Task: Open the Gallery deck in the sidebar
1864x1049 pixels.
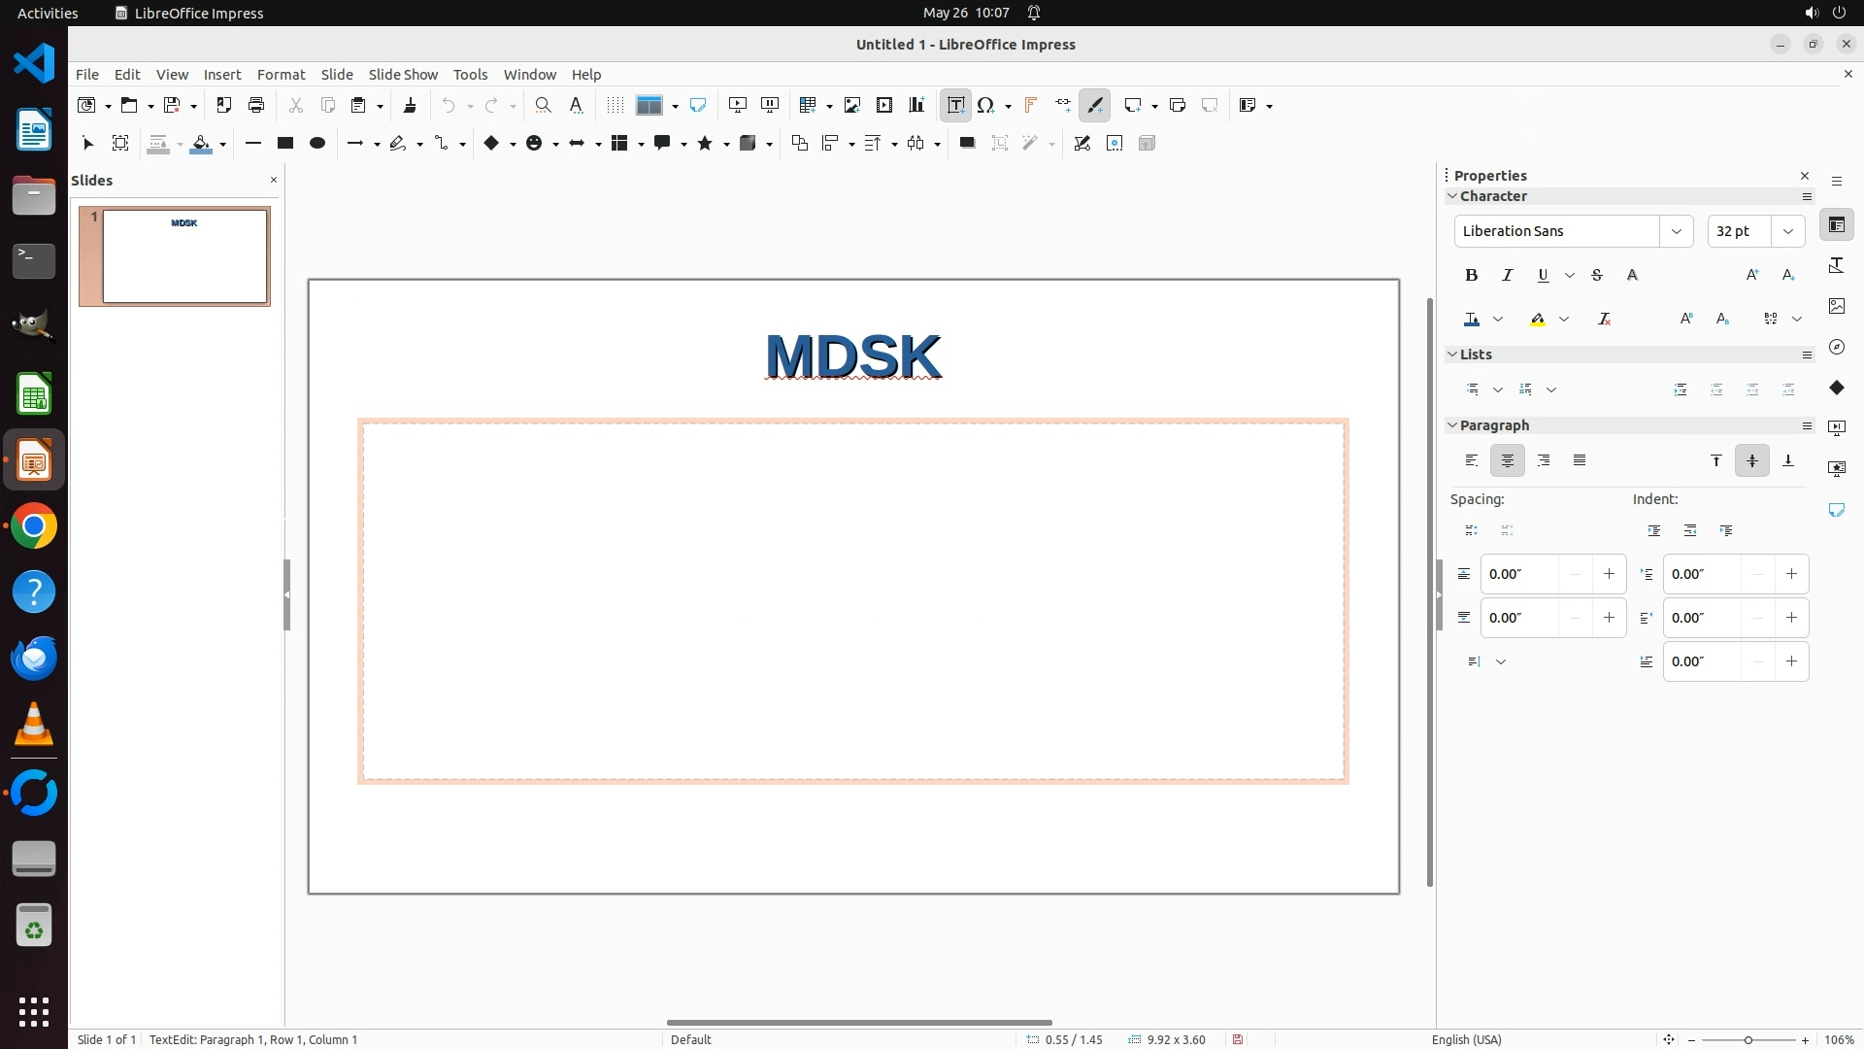Action: point(1836,306)
